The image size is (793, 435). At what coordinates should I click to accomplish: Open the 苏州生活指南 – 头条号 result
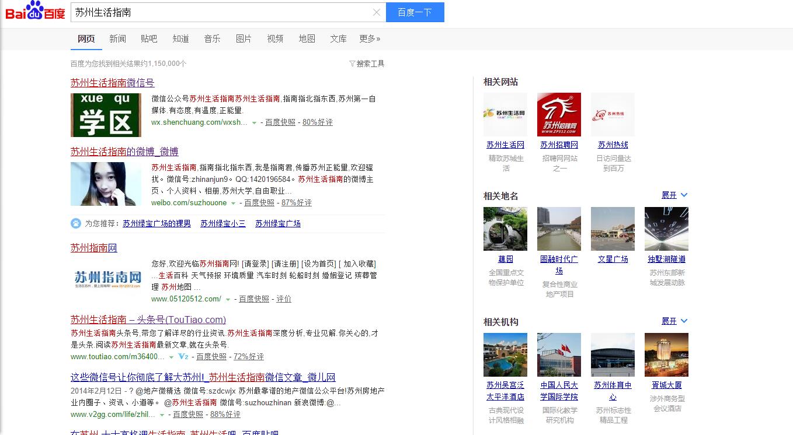coord(148,320)
